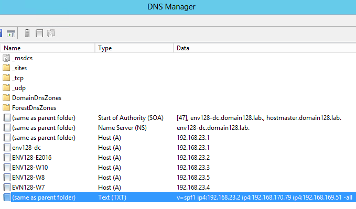Click the SOA record icon

[7, 118]
